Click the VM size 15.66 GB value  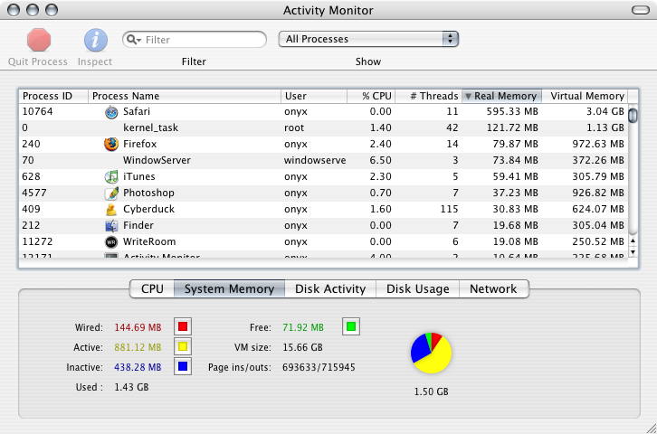tap(302, 347)
